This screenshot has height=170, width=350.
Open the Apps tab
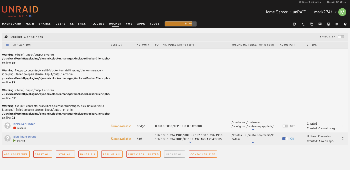[141, 24]
